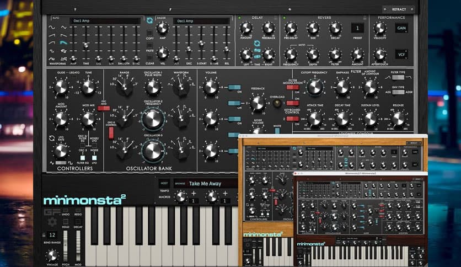Select the square wave icon in XLFO waveforms
461x267 pixels.
point(52,51)
